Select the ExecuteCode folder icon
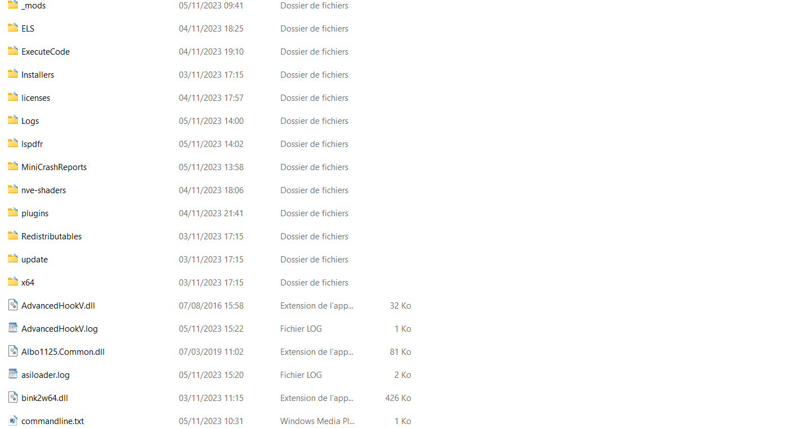 pyautogui.click(x=13, y=51)
